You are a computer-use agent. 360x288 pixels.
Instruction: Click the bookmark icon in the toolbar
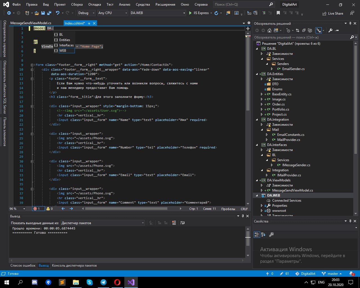coord(278,13)
